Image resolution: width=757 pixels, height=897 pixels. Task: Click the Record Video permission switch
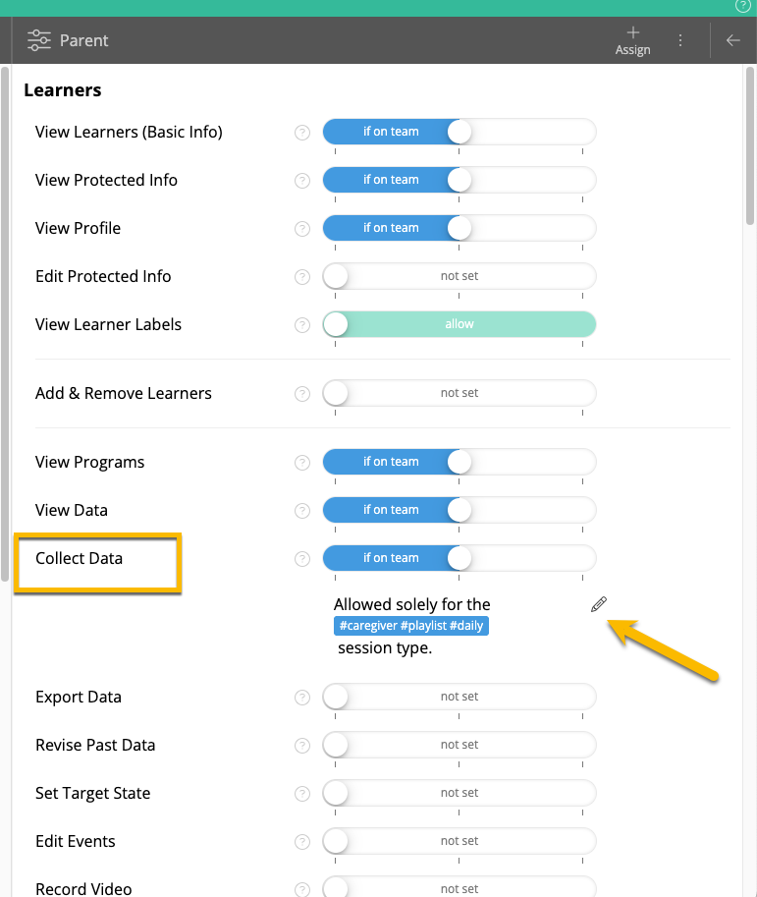click(x=460, y=887)
